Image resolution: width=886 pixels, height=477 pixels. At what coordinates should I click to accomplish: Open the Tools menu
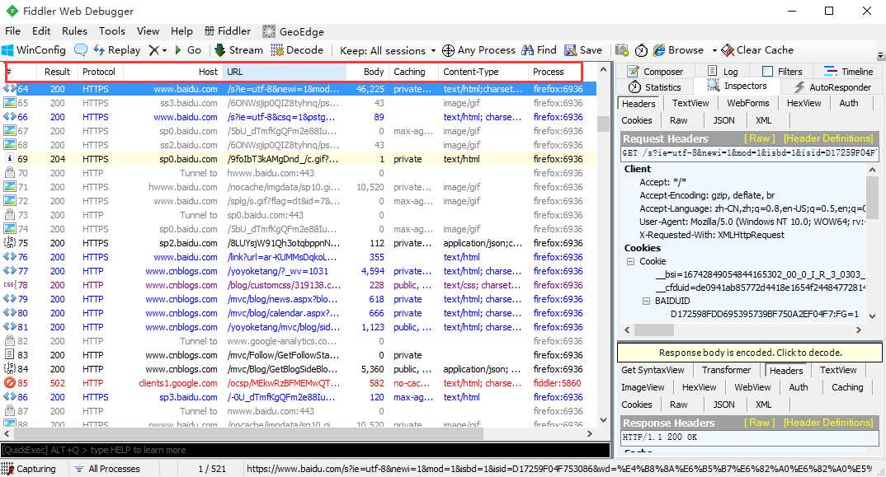pos(112,31)
